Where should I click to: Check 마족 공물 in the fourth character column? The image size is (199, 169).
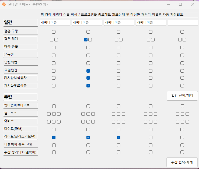click(151, 48)
